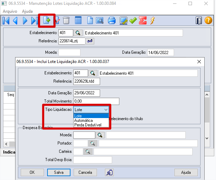216x180 pixels.
Task: Search Estabelecimento in main window
Action: tap(78, 33)
